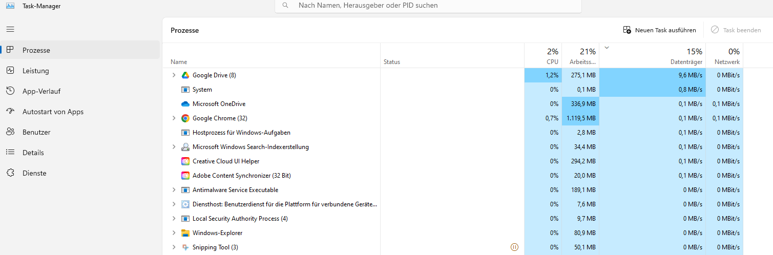773x255 pixels.
Task: Click the Task-Manager app icon in title bar
Action: coord(10,5)
